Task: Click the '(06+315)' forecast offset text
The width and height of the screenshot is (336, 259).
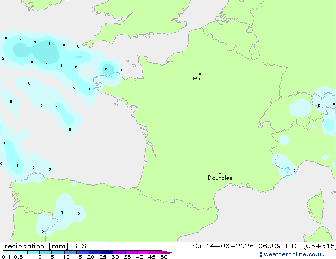Action: [x=320, y=246]
